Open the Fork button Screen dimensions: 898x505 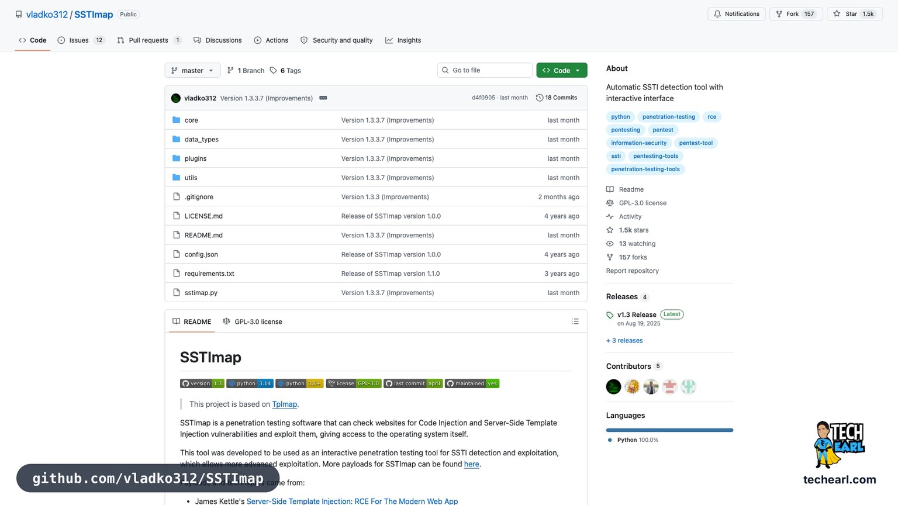point(796,14)
